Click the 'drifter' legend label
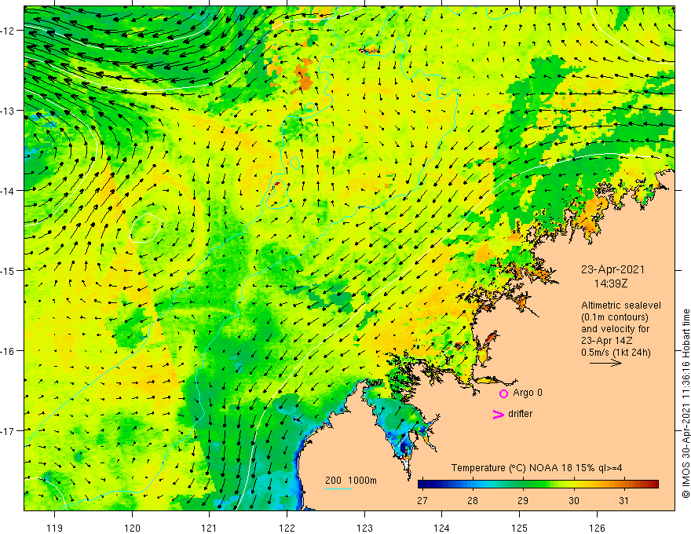 click(520, 414)
